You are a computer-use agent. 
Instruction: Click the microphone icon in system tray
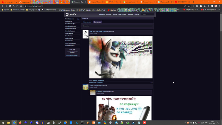(x=193, y=123)
